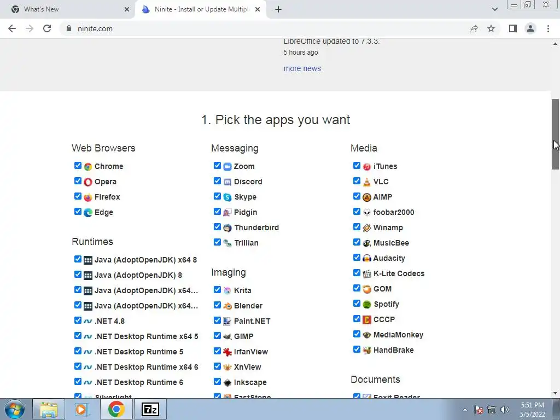Click the Chrome app icon in Web Browsers
Screen dimensions: 560x420
pyautogui.click(x=88, y=167)
